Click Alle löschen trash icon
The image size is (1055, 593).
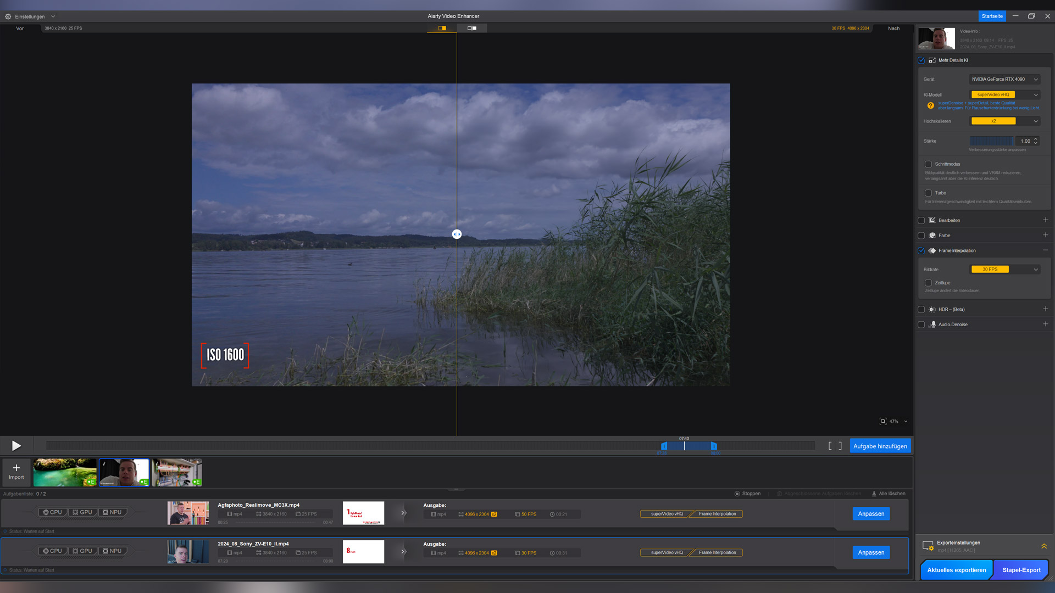point(874,494)
